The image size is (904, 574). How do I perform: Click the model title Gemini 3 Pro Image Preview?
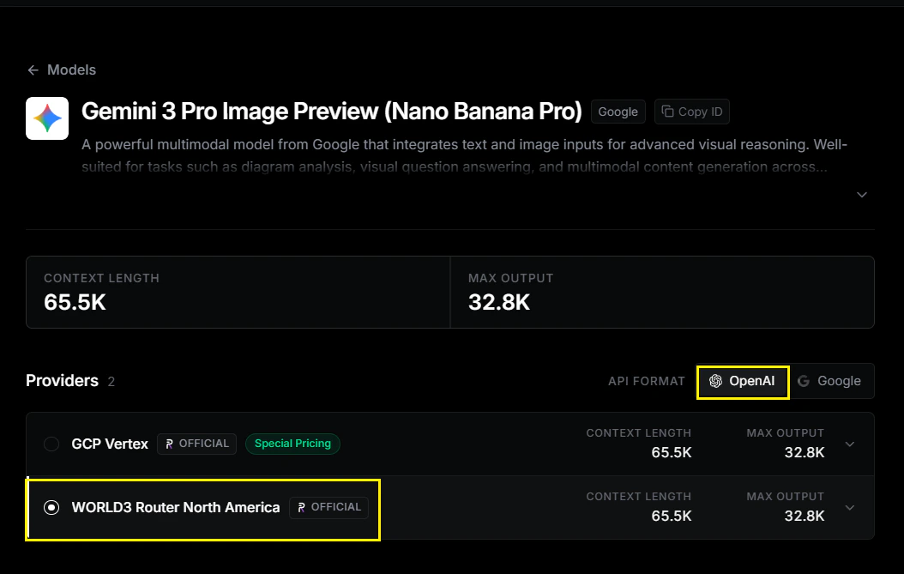332,112
